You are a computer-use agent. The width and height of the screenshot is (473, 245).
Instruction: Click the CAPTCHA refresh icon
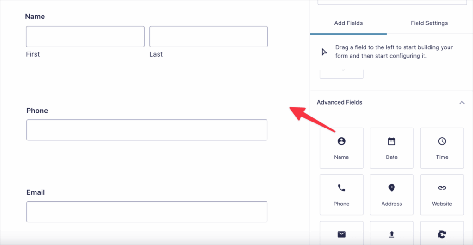pos(442,234)
